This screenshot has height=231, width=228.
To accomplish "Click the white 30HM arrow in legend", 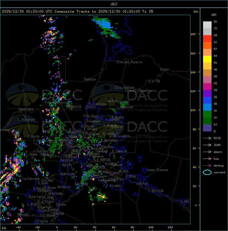I will (x=207, y=145).
